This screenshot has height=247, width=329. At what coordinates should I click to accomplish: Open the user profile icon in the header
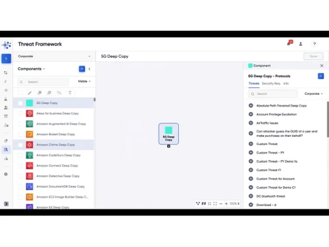tap(301, 44)
